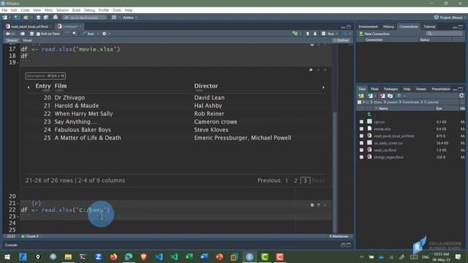Click the Connections search field
The image size is (468, 263).
click(x=444, y=34)
